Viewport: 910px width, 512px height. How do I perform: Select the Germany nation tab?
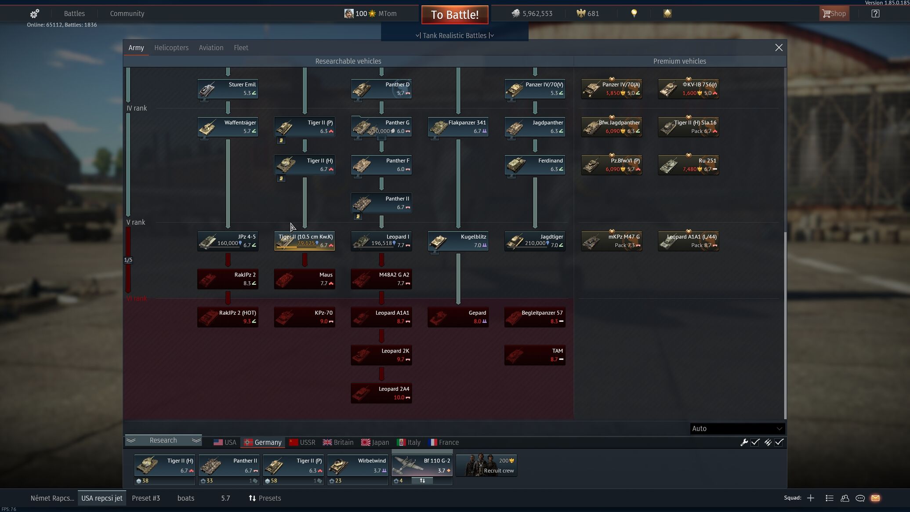tap(263, 443)
